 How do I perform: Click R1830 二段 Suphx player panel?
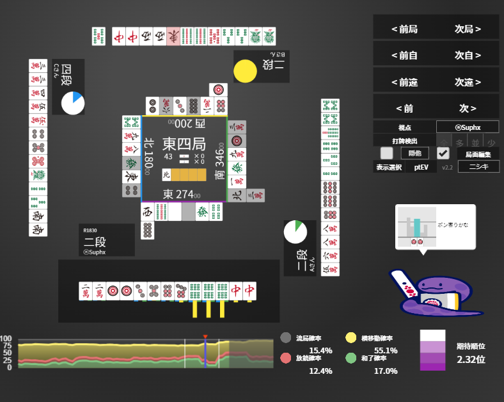point(107,240)
